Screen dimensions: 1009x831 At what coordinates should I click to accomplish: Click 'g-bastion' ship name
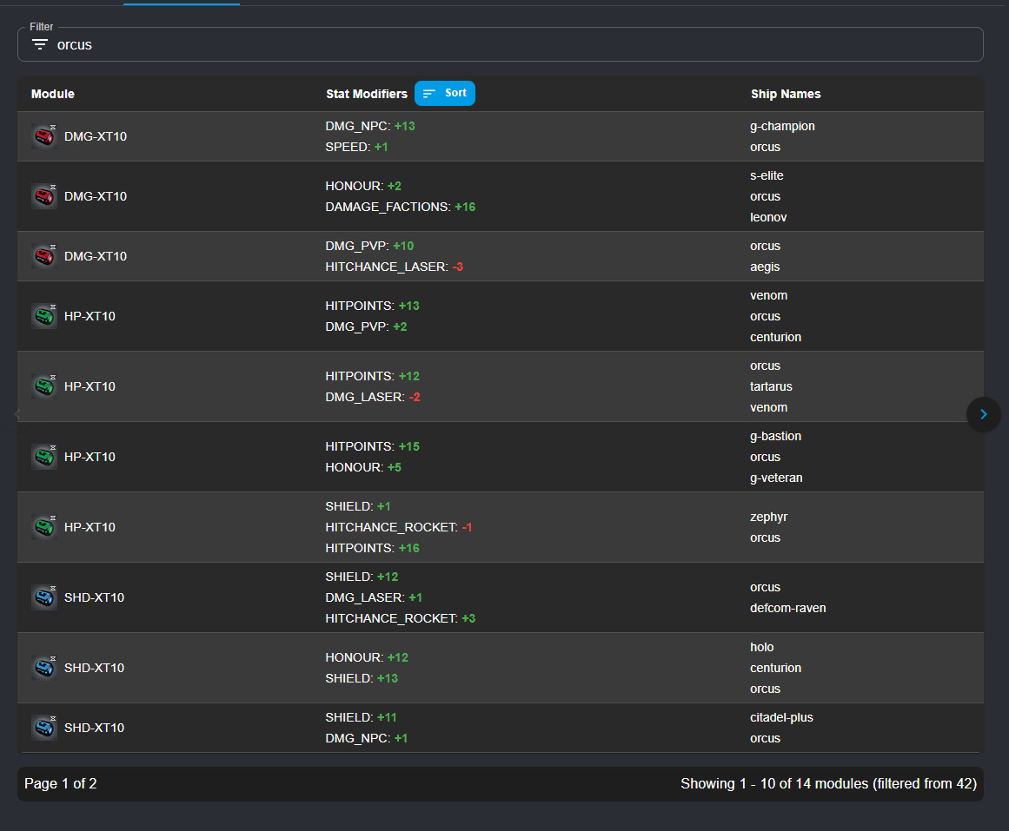775,436
